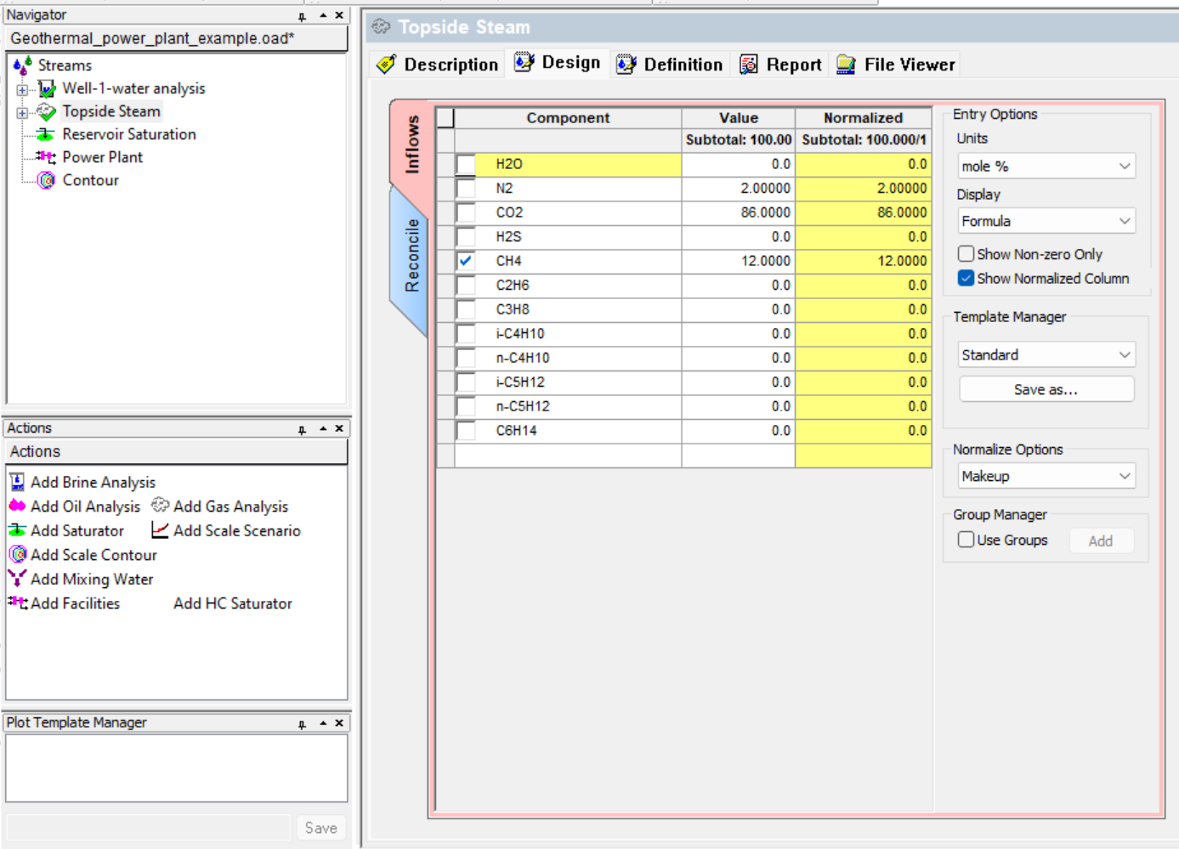Click the N2 Value cell 2.00000
This screenshot has width=1179, height=849.
(x=739, y=189)
